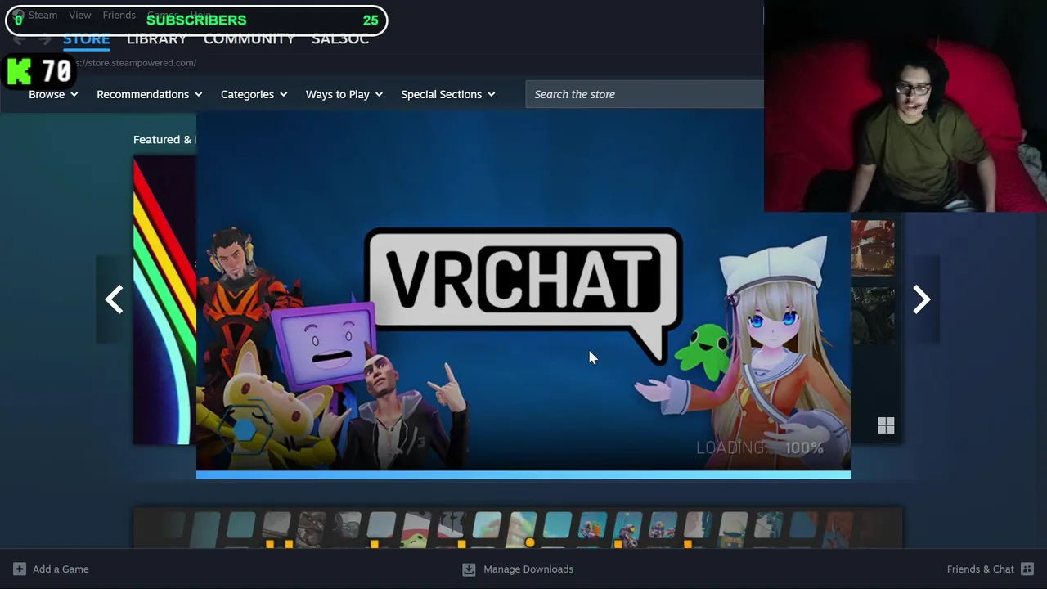Expand the Special Sections dropdown
The height and width of the screenshot is (589, 1047).
[x=447, y=94]
